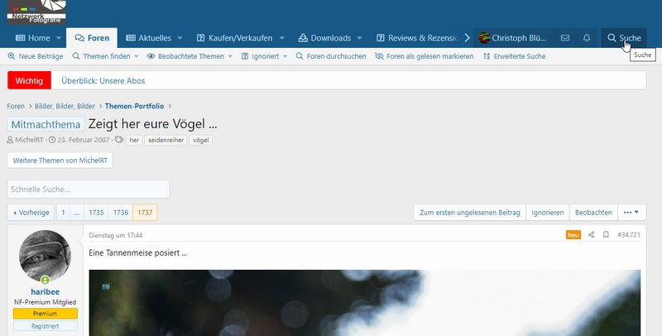The image size is (662, 336).
Task: Expand Beobachtete Themen dropdown arrow
Action: (230, 56)
